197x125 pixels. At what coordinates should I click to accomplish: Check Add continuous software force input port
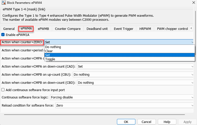pyautogui.click(x=3, y=90)
